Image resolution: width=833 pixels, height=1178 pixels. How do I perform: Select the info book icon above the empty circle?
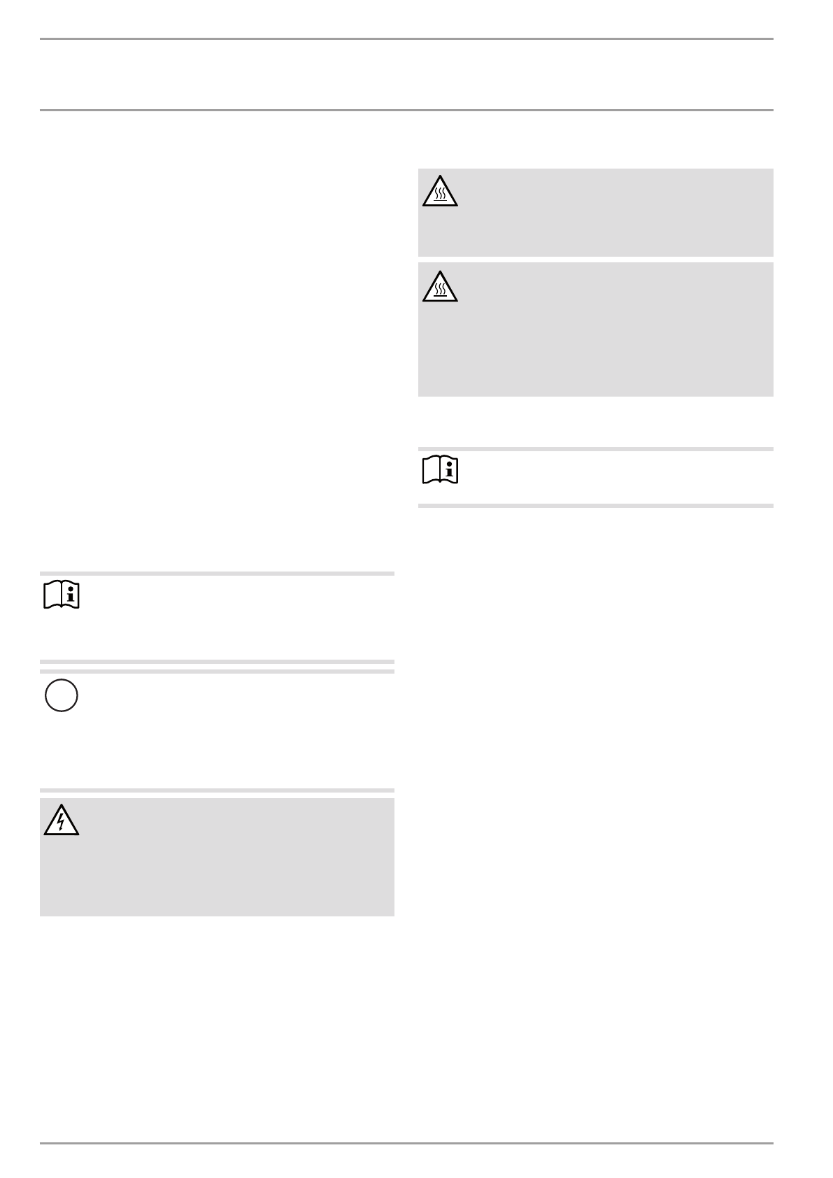pyautogui.click(x=62, y=595)
